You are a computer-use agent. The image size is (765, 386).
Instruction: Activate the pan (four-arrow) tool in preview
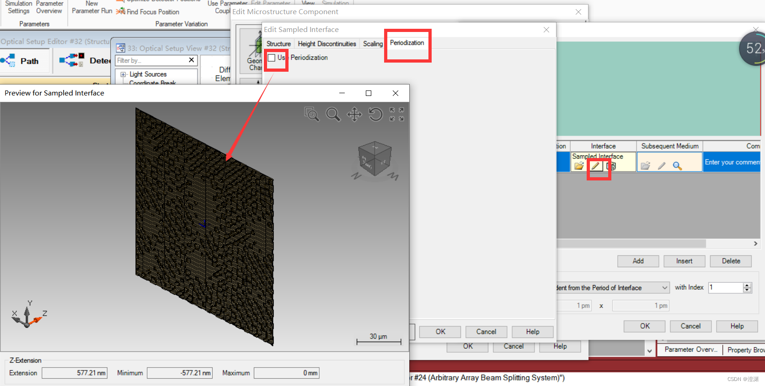(354, 114)
